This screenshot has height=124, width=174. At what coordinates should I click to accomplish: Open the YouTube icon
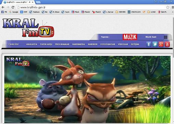167,44
